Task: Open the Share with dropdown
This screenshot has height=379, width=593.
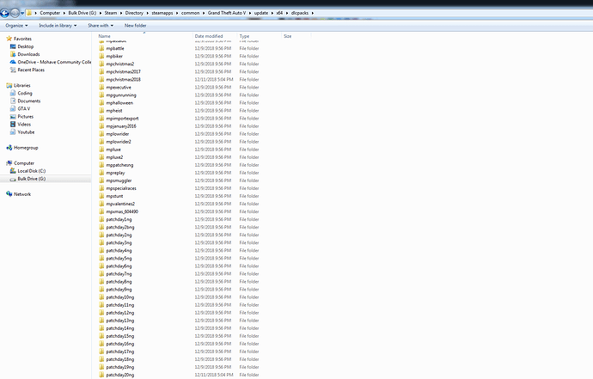Action: click(101, 26)
